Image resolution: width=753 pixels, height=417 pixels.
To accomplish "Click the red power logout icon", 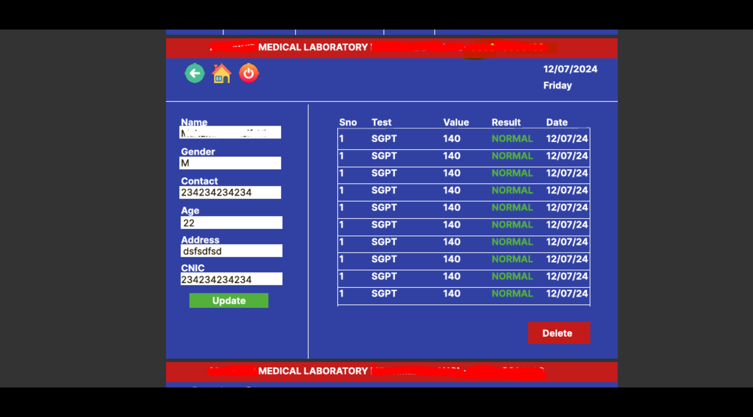I will (249, 74).
